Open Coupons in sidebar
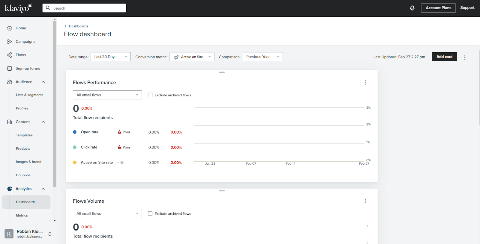The image size is (480, 244). 23,175
